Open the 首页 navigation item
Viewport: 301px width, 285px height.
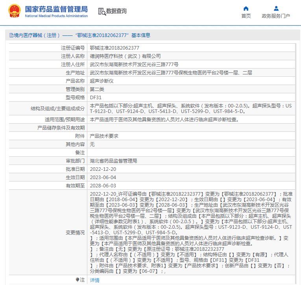(x=246, y=16)
